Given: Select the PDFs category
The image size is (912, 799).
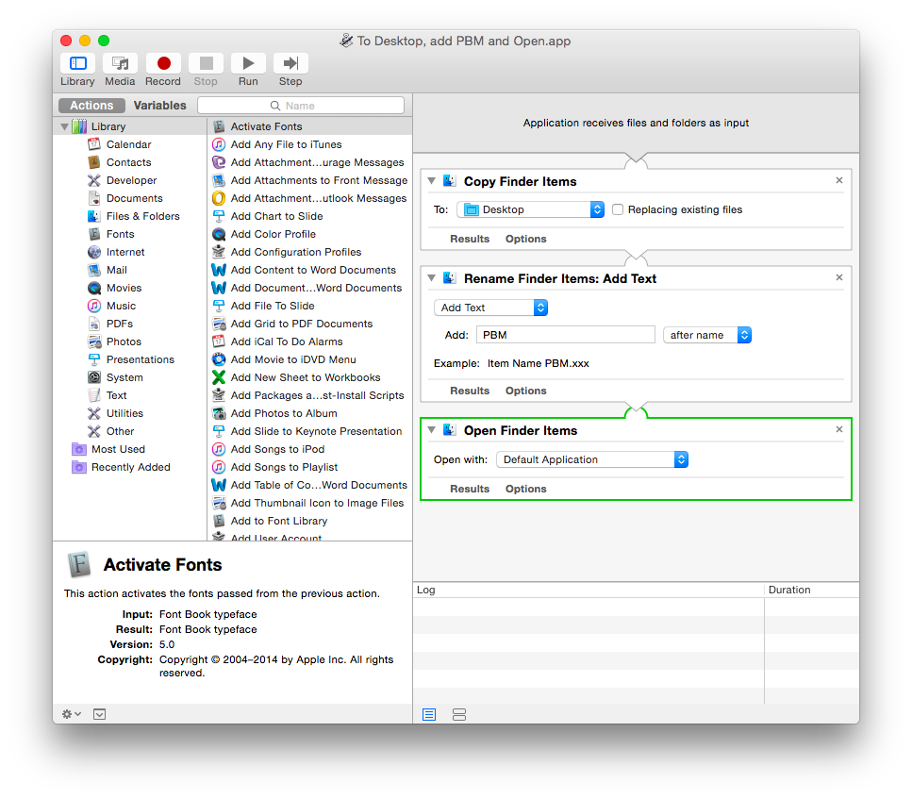Looking at the screenshot, I should coord(119,324).
